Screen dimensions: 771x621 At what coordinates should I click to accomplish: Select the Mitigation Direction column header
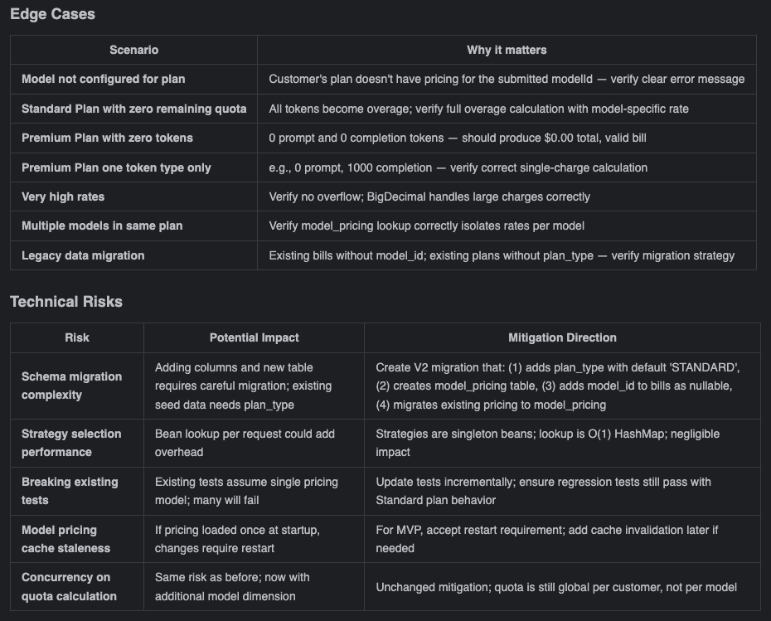562,337
